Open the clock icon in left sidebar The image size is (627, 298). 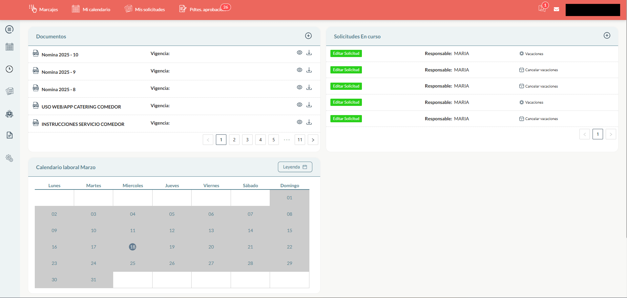point(10,69)
